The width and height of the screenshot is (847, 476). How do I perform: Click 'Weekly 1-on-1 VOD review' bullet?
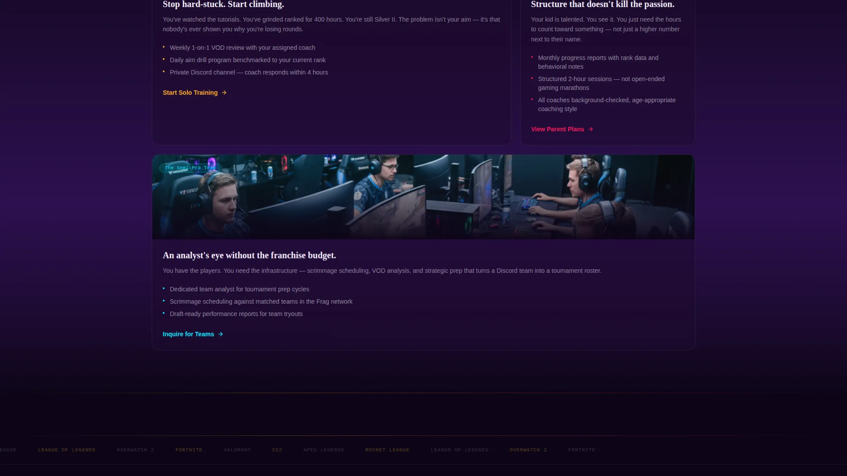(x=242, y=48)
